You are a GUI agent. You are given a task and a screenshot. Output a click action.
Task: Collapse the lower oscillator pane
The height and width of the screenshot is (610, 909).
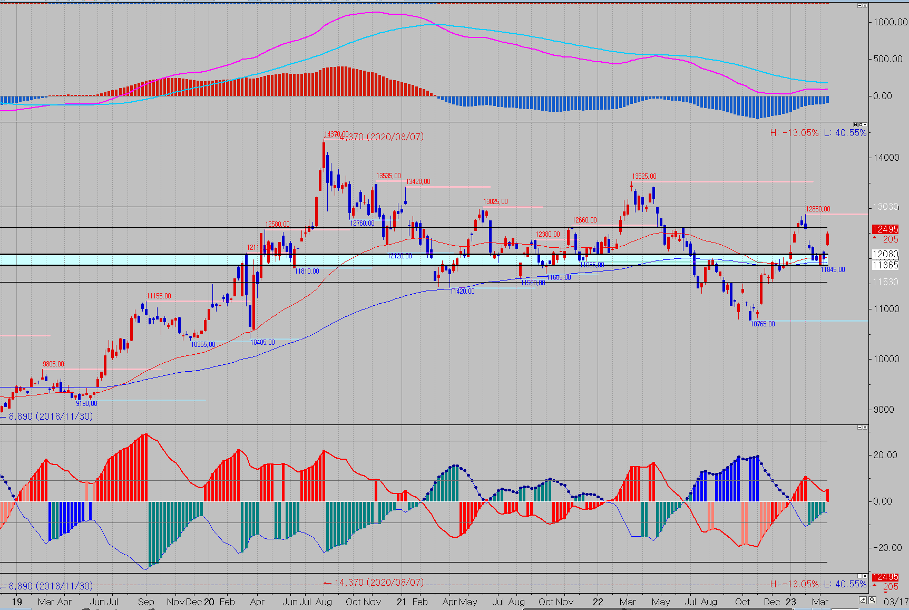click(859, 427)
